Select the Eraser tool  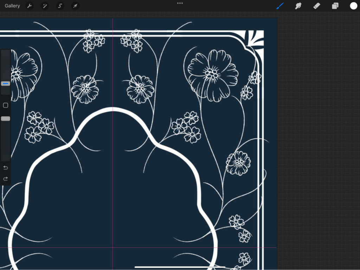pyautogui.click(x=316, y=6)
